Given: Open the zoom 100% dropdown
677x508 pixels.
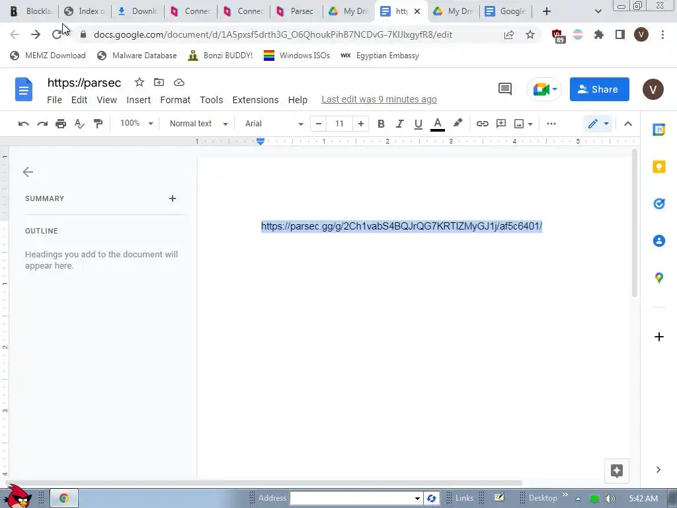Looking at the screenshot, I should pyautogui.click(x=136, y=124).
